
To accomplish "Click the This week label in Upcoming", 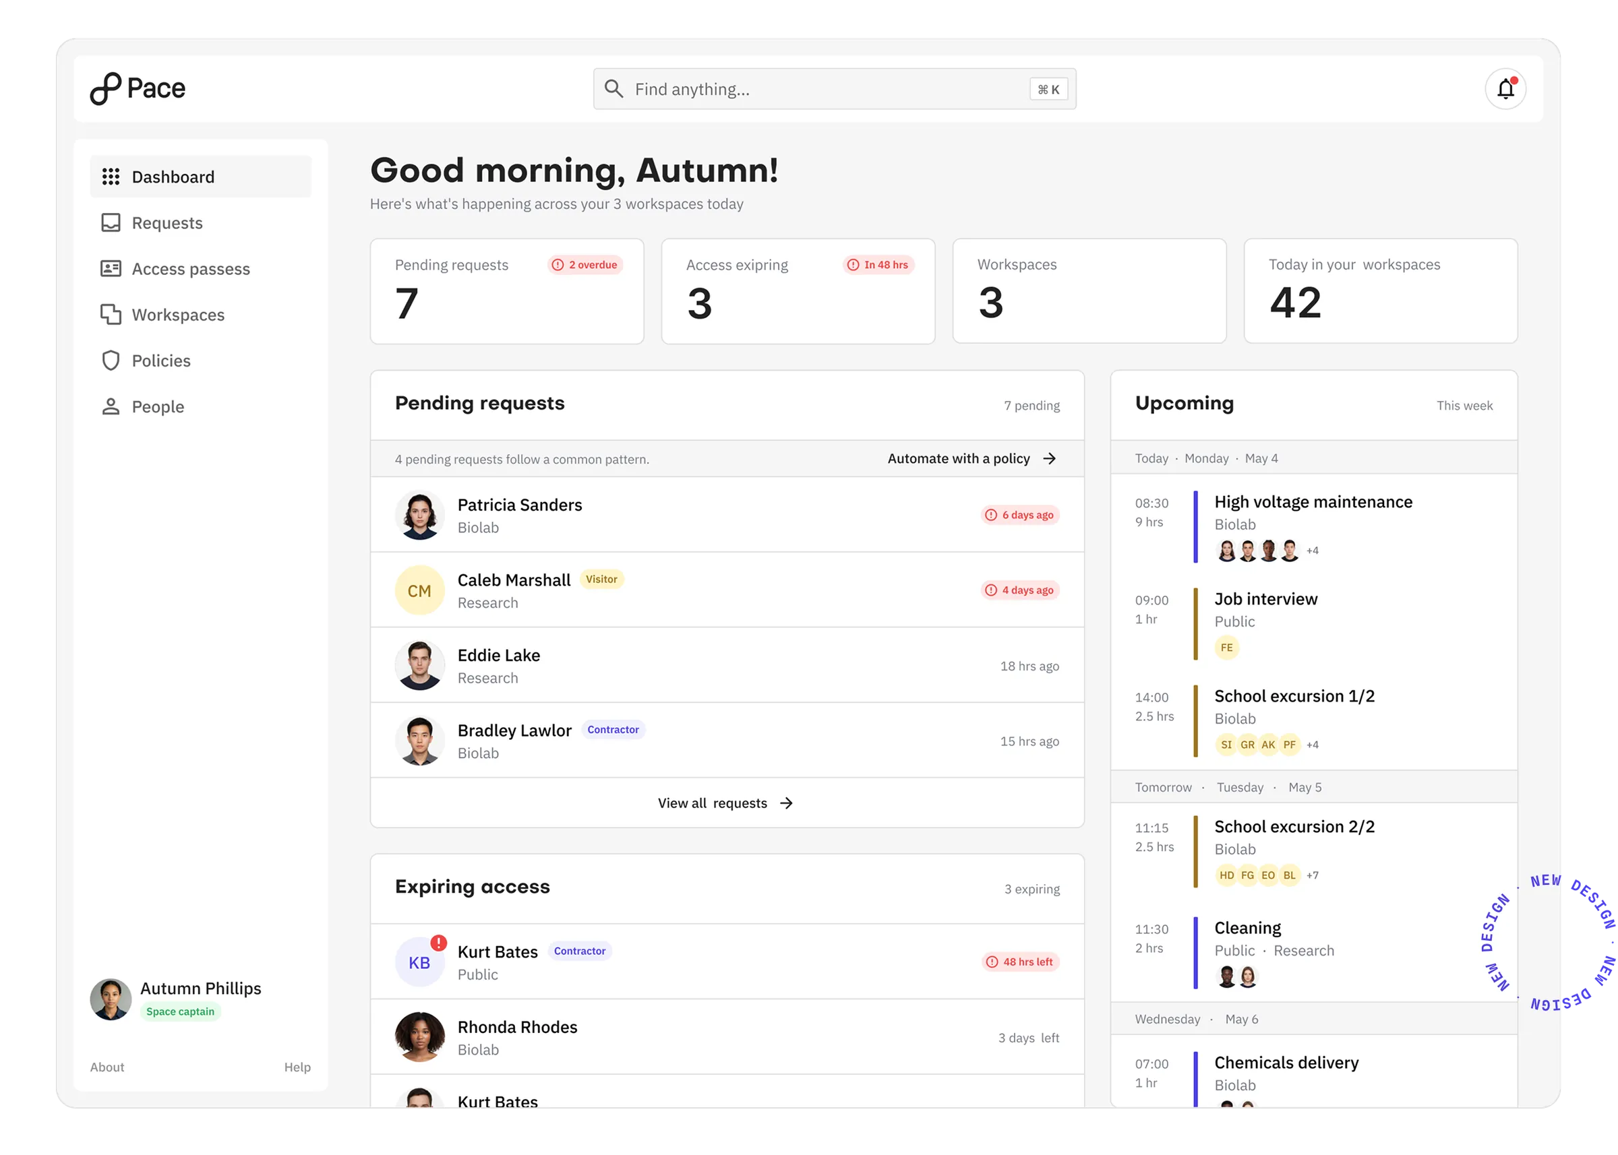I will [x=1464, y=406].
